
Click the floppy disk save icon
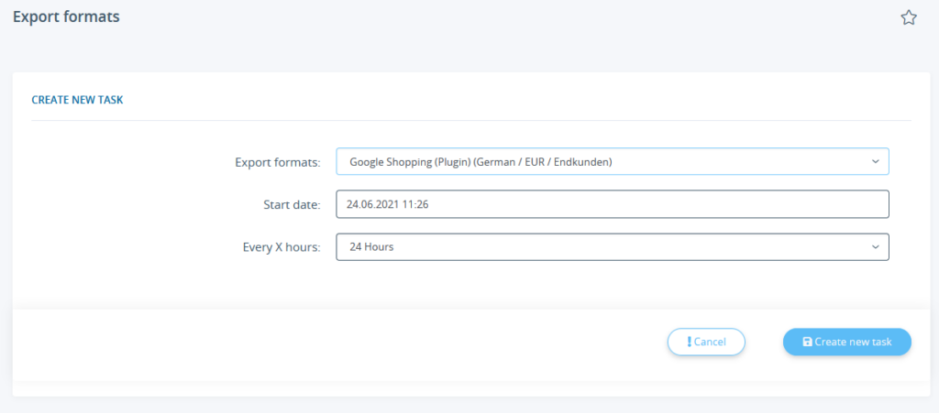[x=807, y=342]
